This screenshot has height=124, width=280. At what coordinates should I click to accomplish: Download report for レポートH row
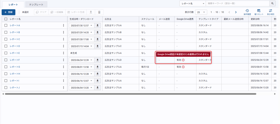(x=97, y=74)
